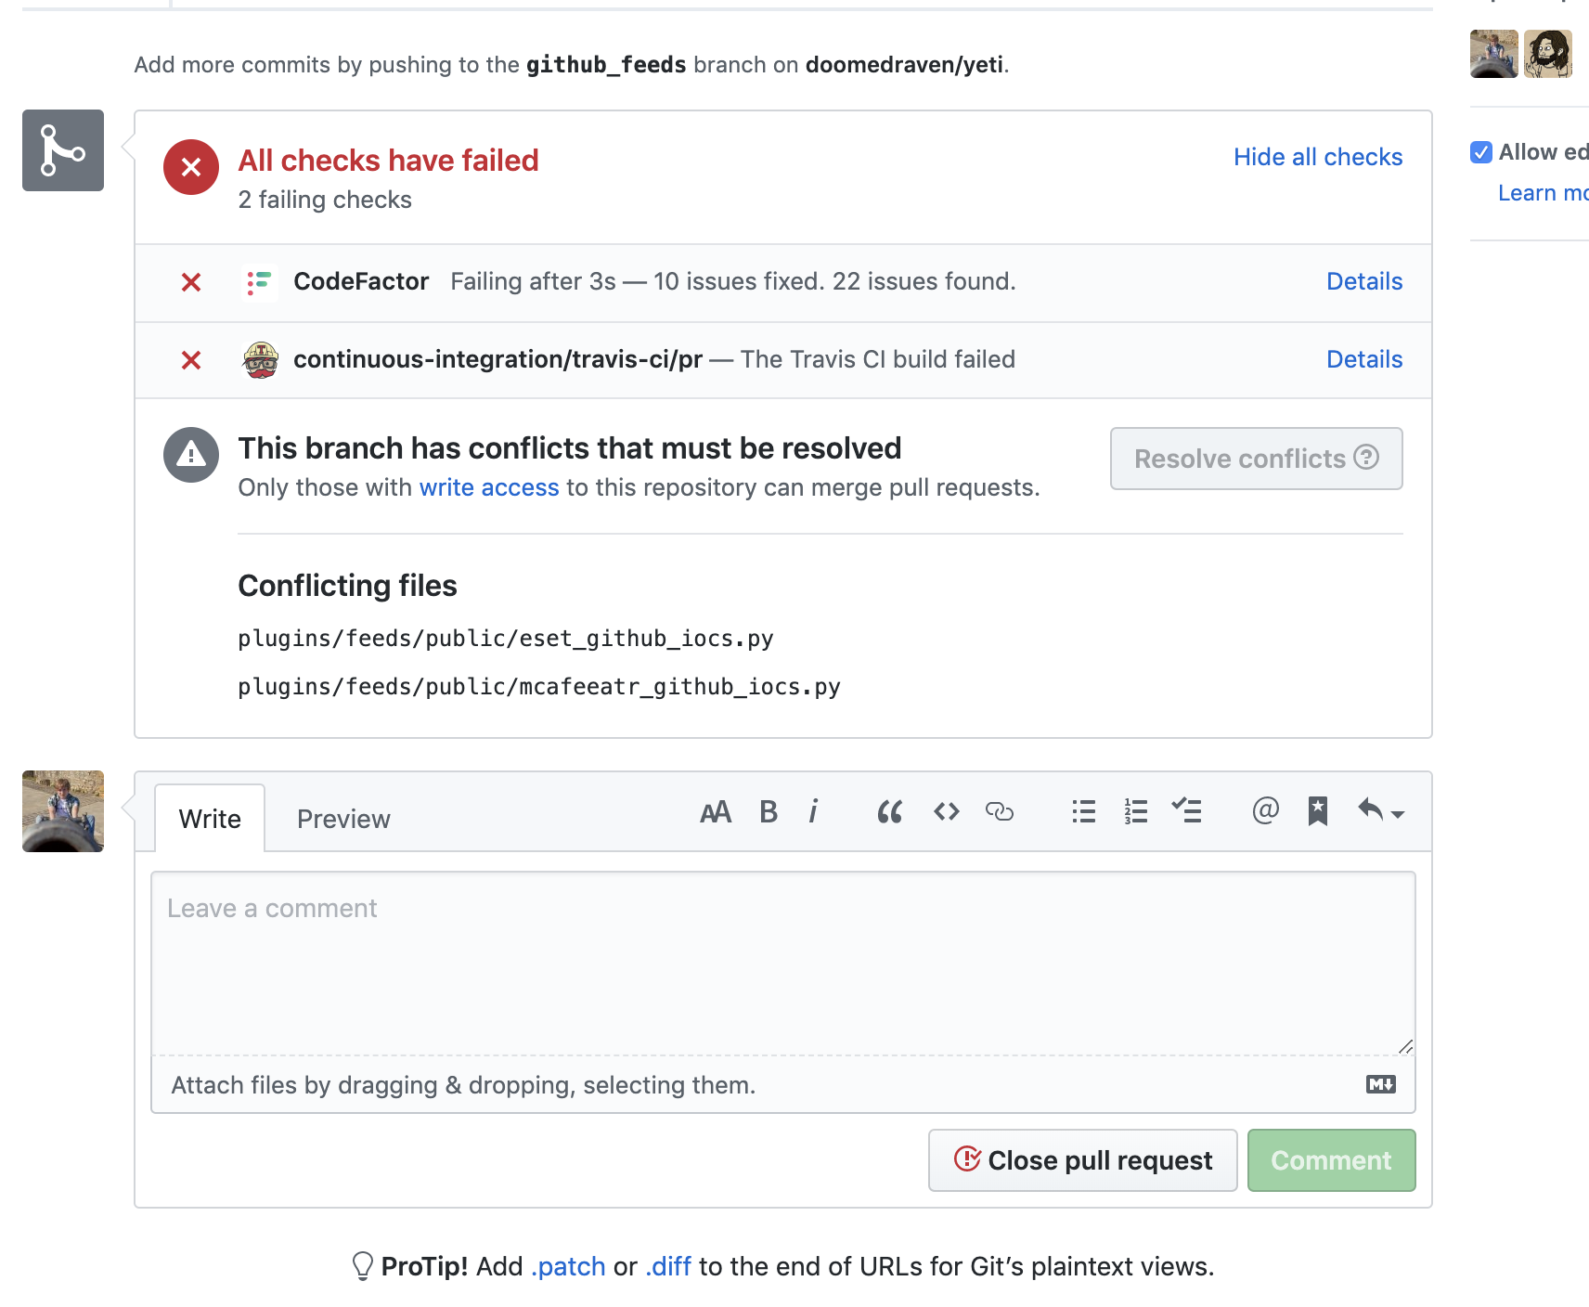1589x1307 pixels.
Task: Insert a code snippet
Action: pos(946,811)
